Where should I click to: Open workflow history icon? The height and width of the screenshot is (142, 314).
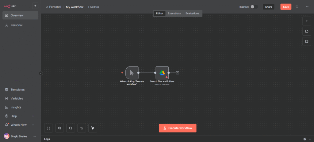[297, 7]
